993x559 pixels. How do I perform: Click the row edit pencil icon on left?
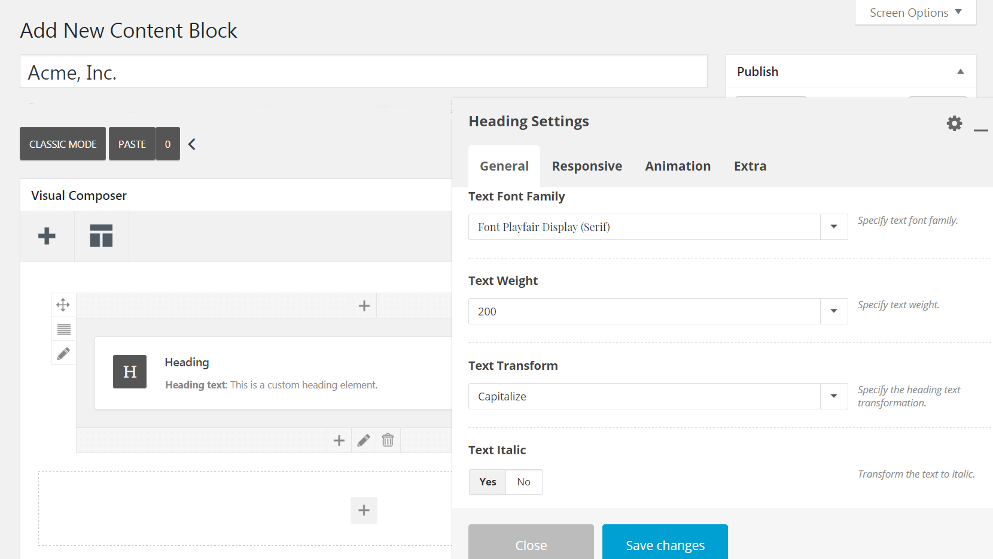tap(63, 353)
